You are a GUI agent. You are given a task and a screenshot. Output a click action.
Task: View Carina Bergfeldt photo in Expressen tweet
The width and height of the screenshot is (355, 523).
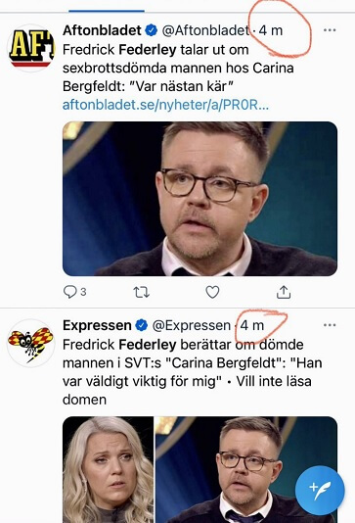(x=109, y=470)
